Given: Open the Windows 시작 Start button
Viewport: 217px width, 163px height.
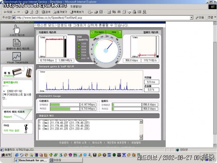Looking at the screenshot, I should [x=6, y=155].
